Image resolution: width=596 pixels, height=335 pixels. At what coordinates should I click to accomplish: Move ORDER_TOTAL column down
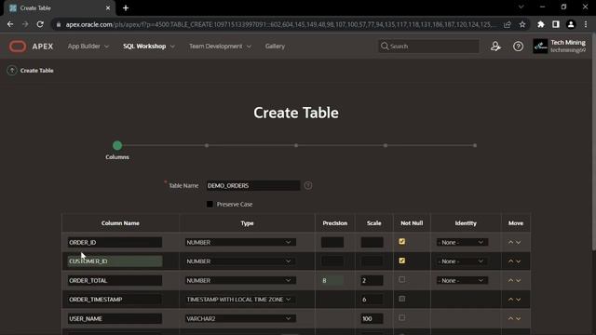(519, 280)
